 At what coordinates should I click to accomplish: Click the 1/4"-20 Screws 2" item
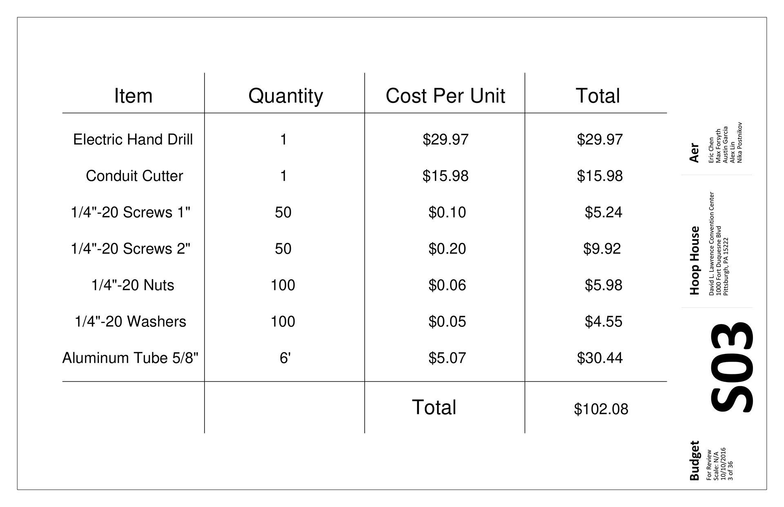pos(131,249)
